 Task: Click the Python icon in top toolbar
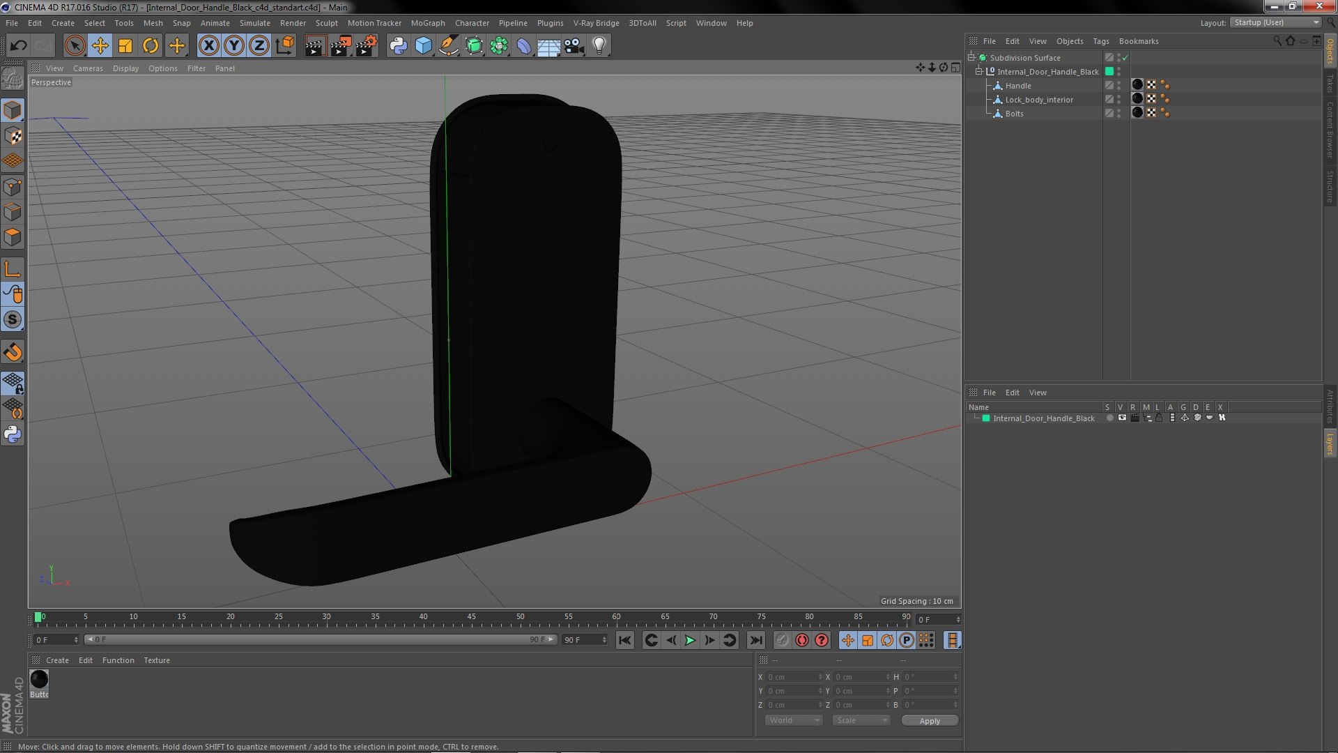tap(398, 46)
